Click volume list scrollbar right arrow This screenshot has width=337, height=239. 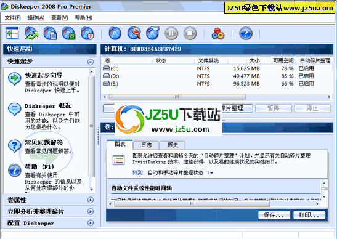pyautogui.click(x=329, y=97)
